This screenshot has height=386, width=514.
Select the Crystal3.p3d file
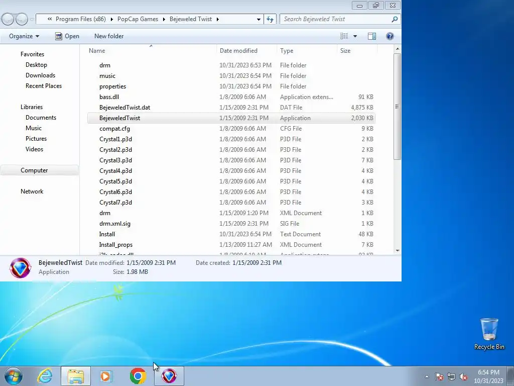[x=231, y=160]
